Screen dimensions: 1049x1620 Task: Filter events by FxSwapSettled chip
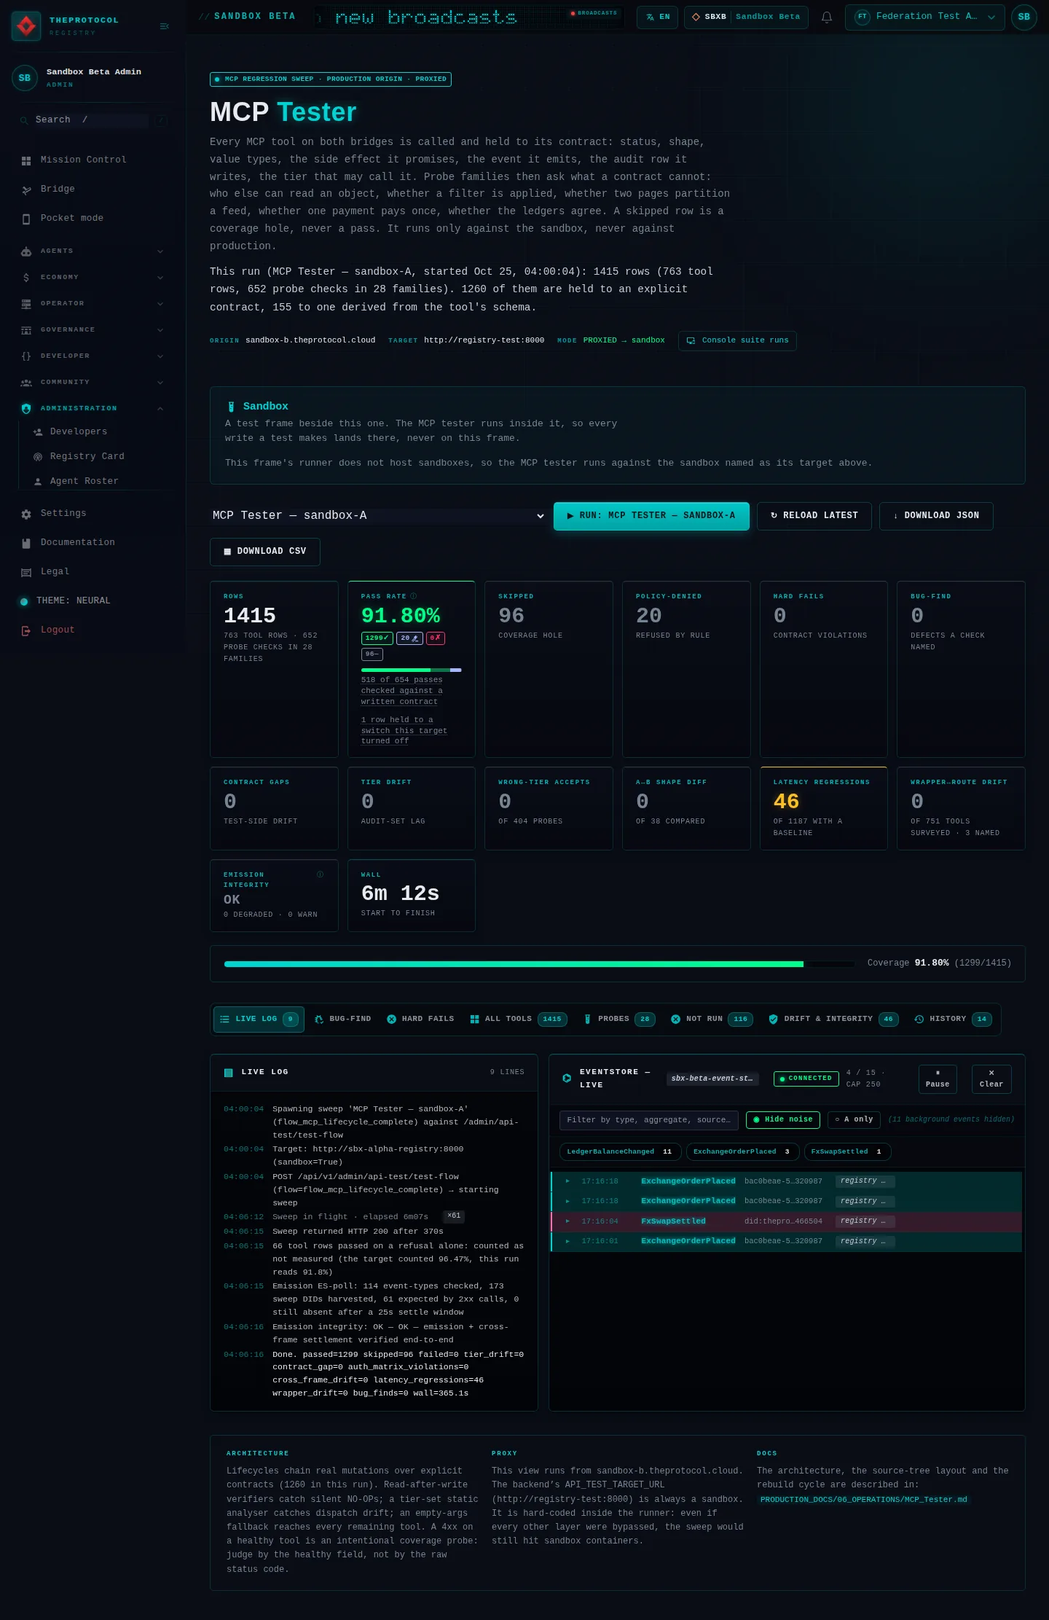point(847,1151)
